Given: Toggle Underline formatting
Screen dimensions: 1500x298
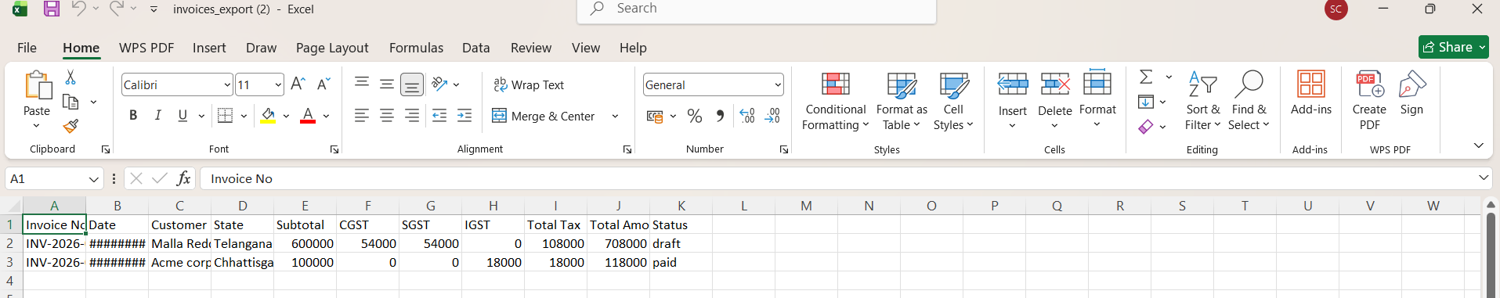Looking at the screenshot, I should (183, 116).
